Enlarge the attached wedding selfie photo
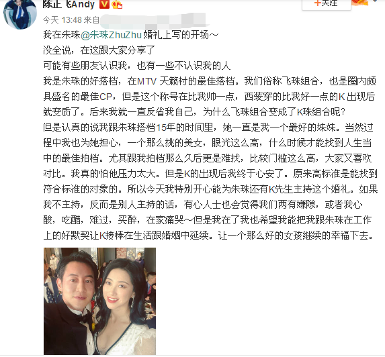The height and width of the screenshot is (357, 385). [x=99, y=301]
